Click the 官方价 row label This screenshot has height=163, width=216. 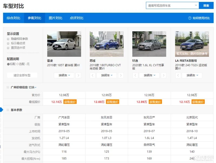tap(36, 95)
